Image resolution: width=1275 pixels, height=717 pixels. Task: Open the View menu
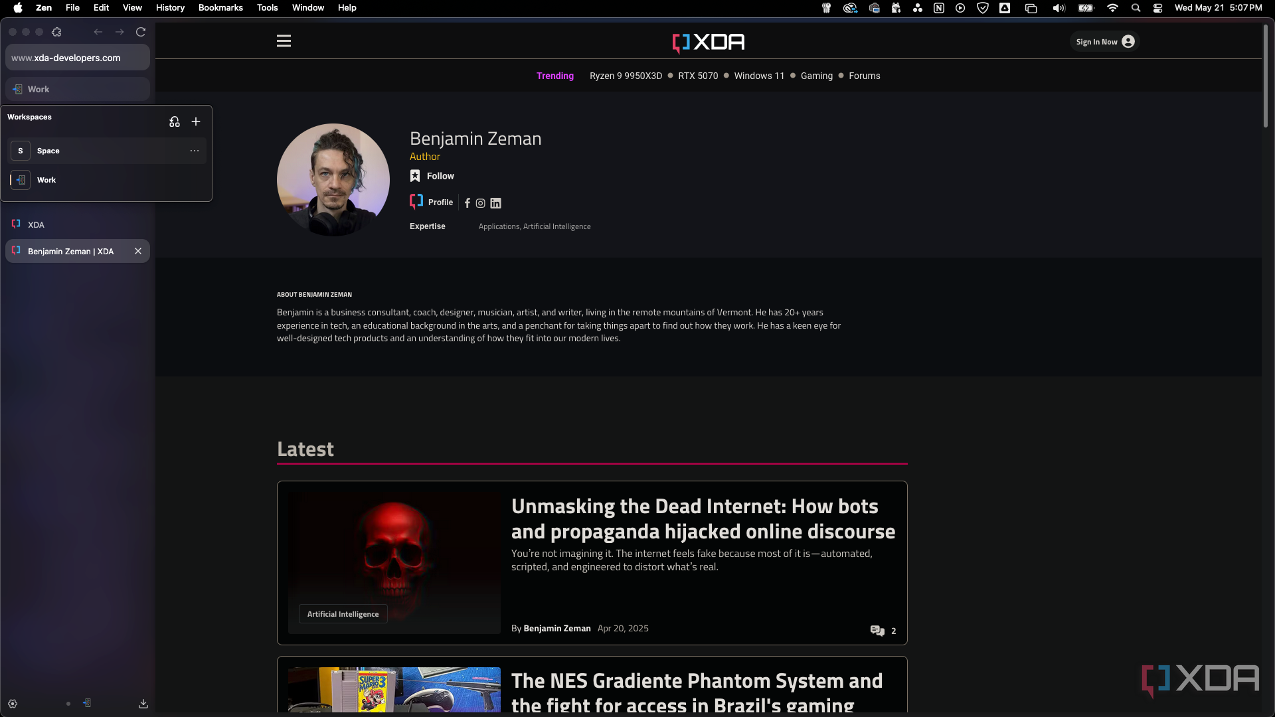(132, 8)
